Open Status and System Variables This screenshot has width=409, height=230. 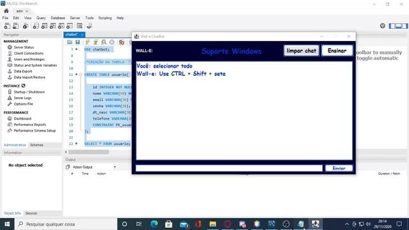(x=35, y=65)
